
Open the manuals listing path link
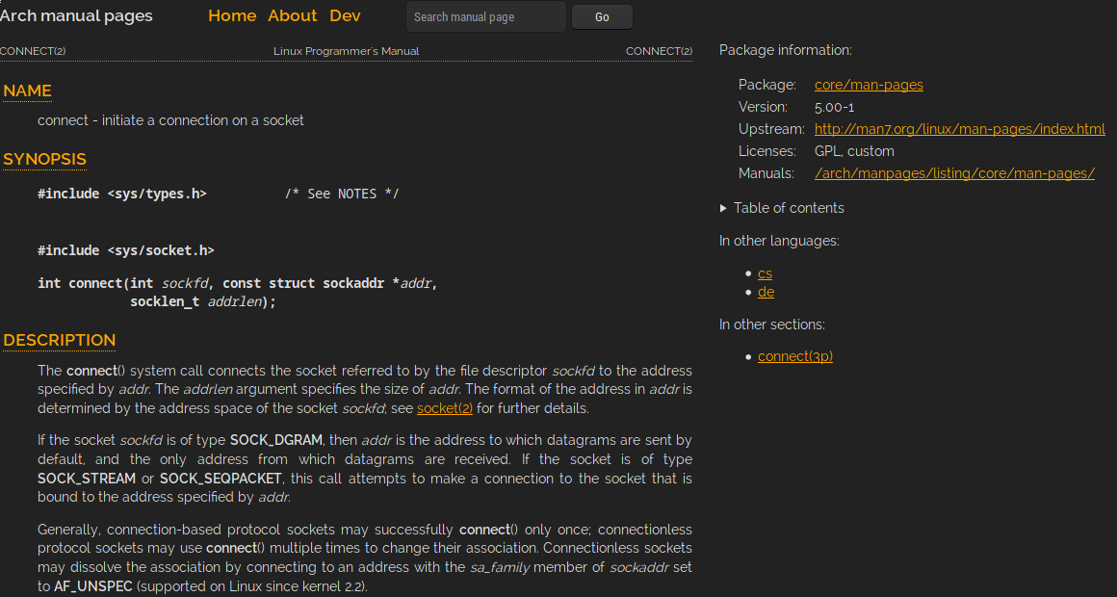tap(954, 173)
